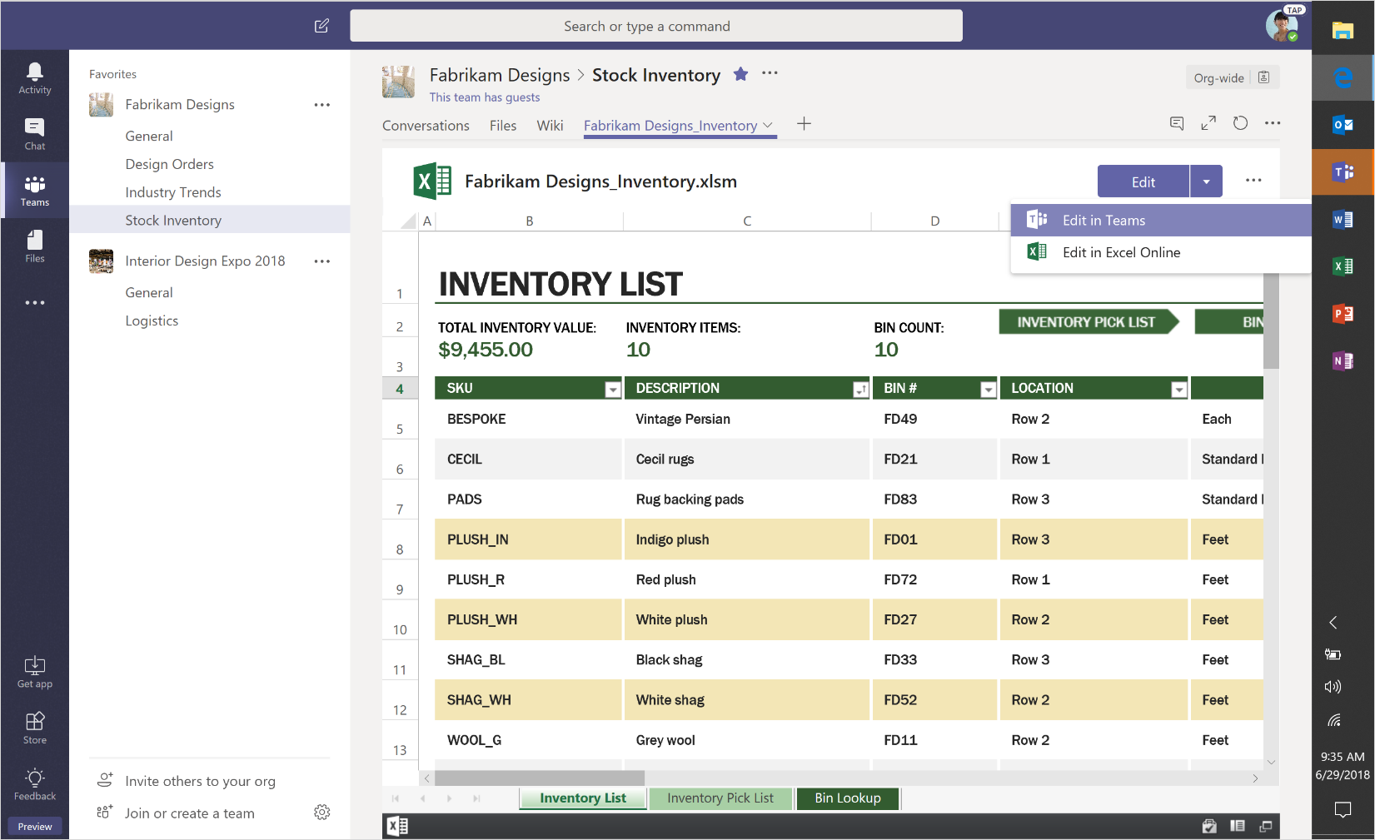This screenshot has width=1375, height=840.
Task: Add a new tab with plus icon
Action: 804,124
